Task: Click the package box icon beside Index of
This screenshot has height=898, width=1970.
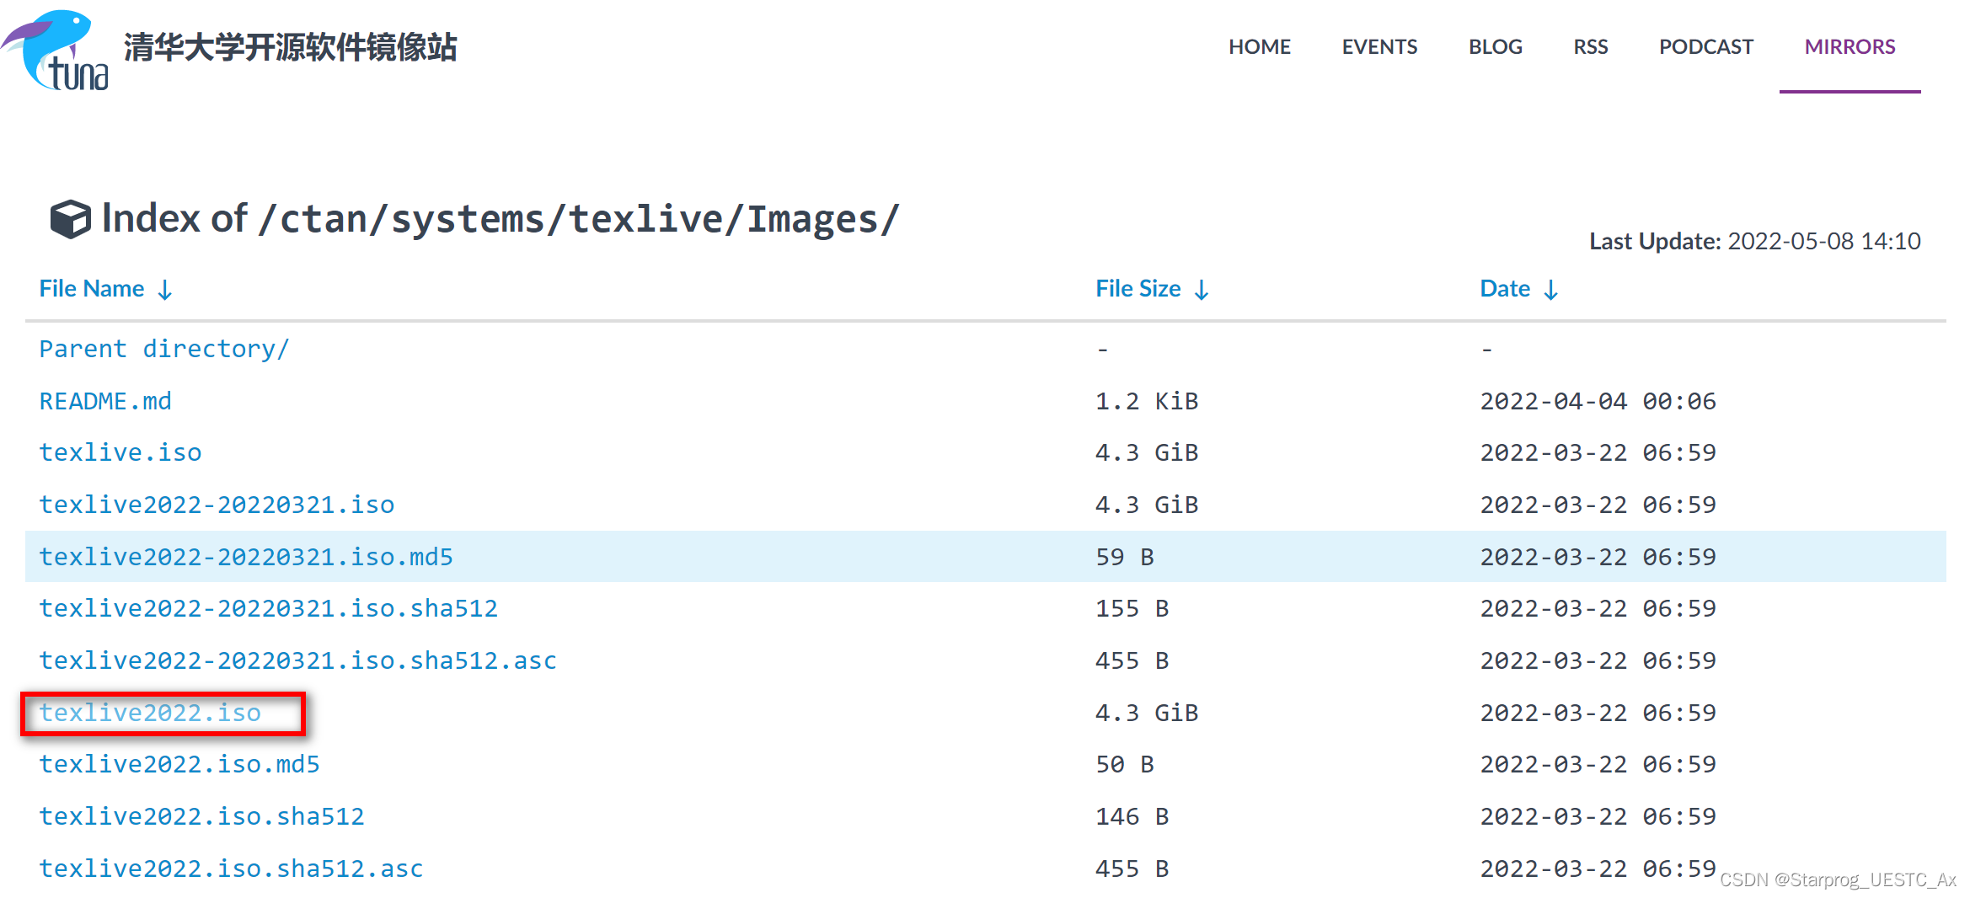Action: (70, 220)
